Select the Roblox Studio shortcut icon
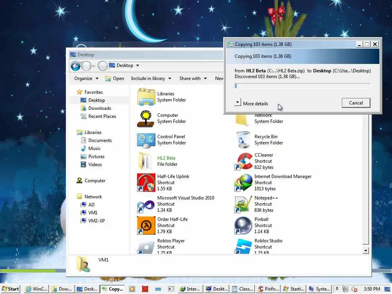This screenshot has width=392, height=294. pyautogui.click(x=243, y=246)
